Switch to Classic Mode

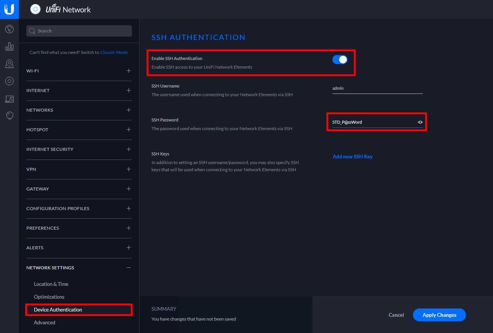click(114, 52)
